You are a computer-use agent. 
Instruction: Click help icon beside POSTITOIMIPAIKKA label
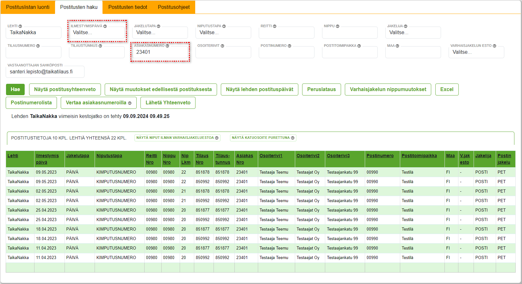click(359, 46)
